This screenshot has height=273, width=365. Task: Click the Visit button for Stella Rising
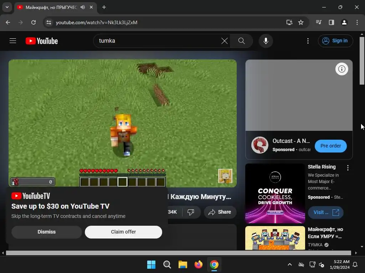(x=326, y=213)
